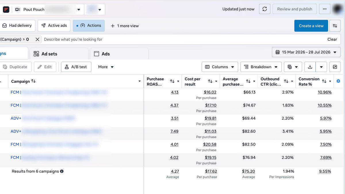
Task: Focus the 'Describe what you're looking for' field
Action: pyautogui.click(x=184, y=39)
